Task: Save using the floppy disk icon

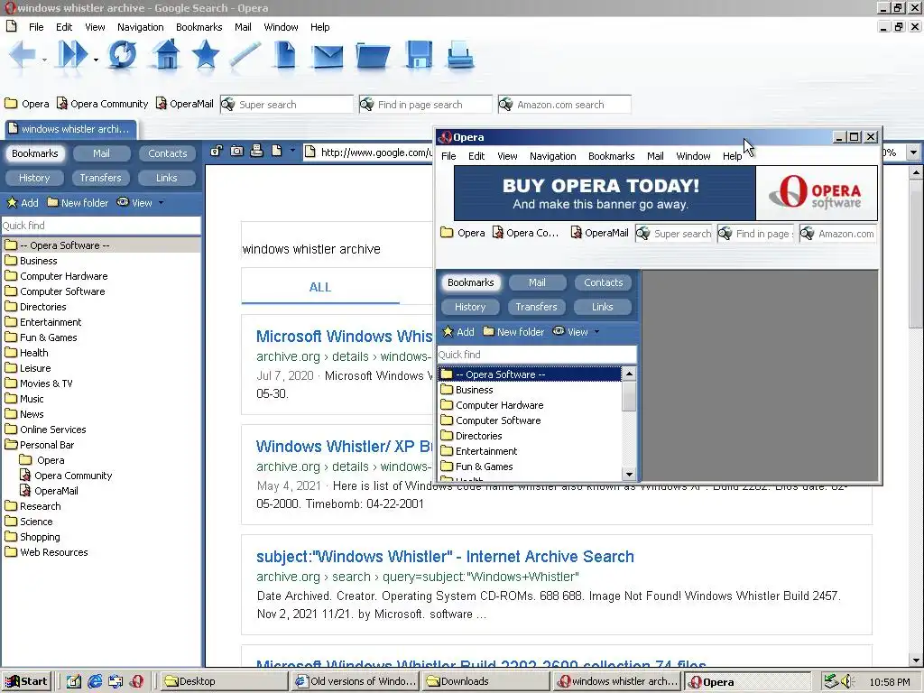Action: click(419, 55)
